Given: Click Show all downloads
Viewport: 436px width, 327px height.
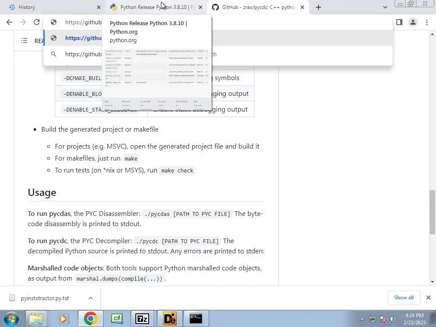Looking at the screenshot, I should coord(404,298).
